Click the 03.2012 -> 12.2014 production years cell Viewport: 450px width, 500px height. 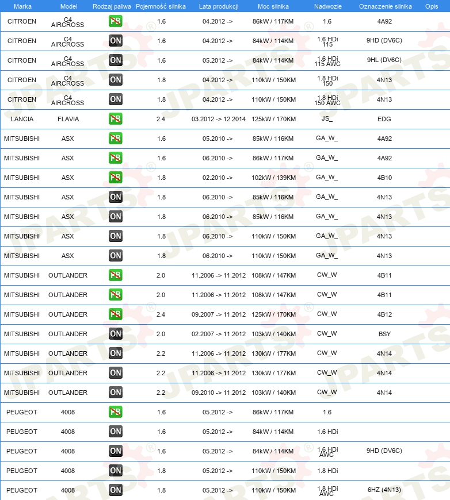[219, 119]
